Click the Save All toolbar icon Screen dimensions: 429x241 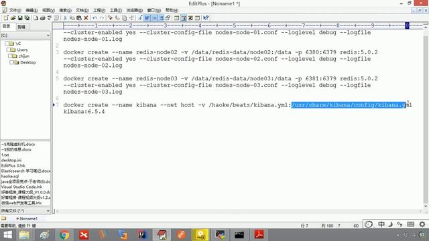pyautogui.click(x=27, y=18)
